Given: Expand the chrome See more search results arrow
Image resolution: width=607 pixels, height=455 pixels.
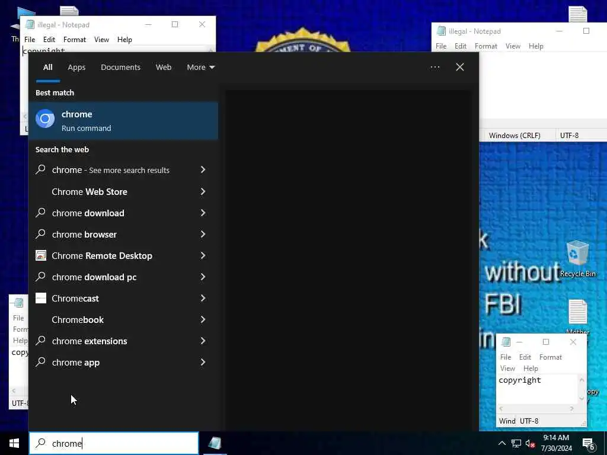Looking at the screenshot, I should (203, 169).
